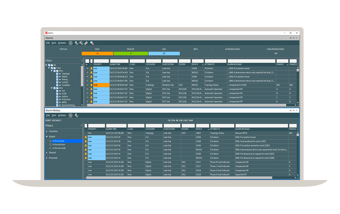Click filter input above CLASS column in Alarm History
The height and width of the screenshot is (214, 340).
click(136, 126)
